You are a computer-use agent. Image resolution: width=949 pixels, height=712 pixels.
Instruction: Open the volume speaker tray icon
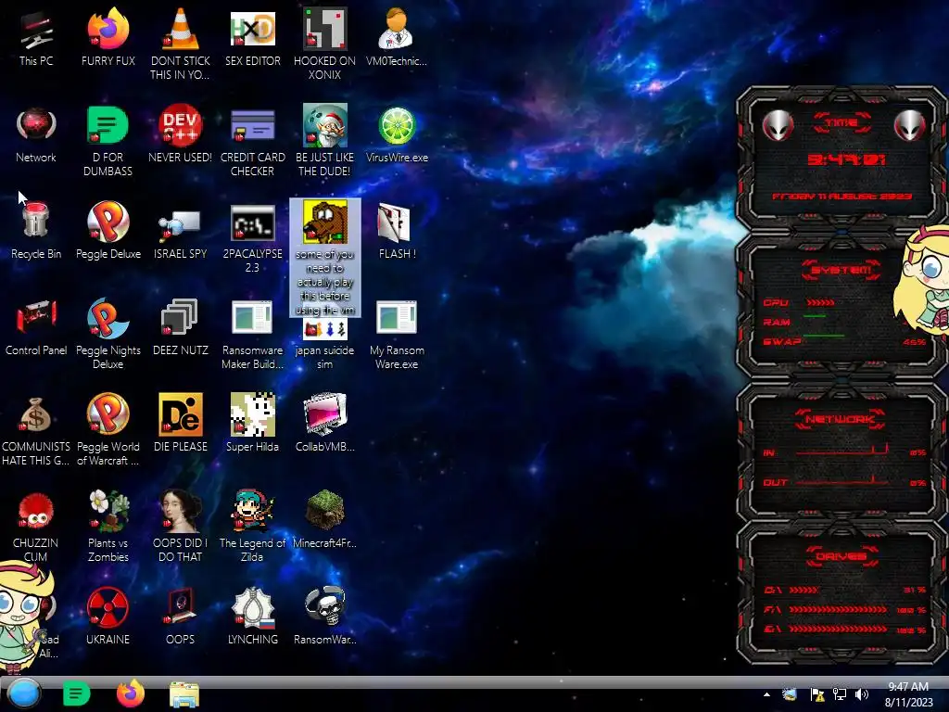pyautogui.click(x=861, y=694)
